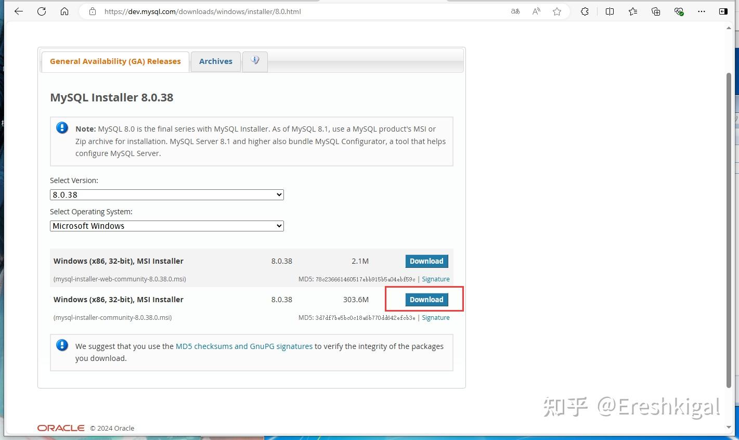View site information lock icon
The width and height of the screenshot is (739, 440).
click(93, 11)
